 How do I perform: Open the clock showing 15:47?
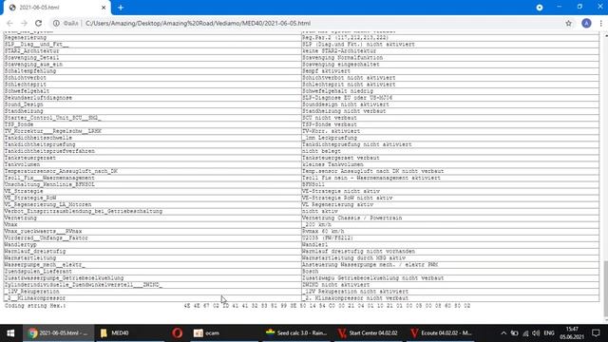(x=572, y=333)
